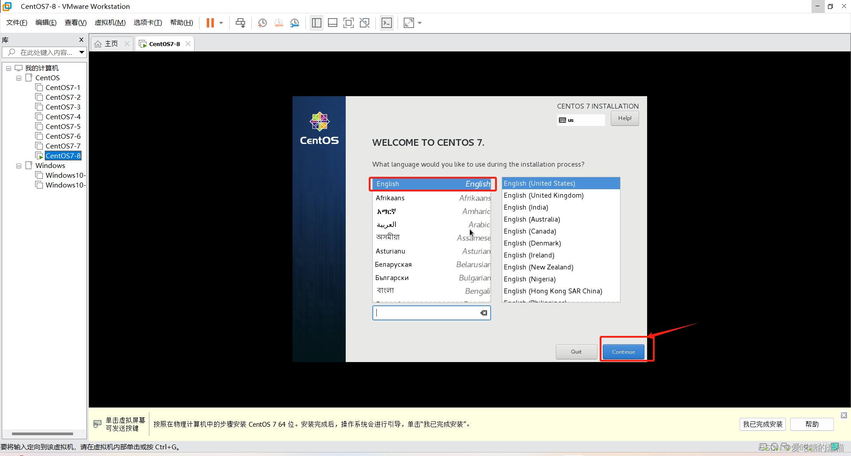Collapse the Windows folder node
Screen dimensions: 851x456
tap(19, 166)
